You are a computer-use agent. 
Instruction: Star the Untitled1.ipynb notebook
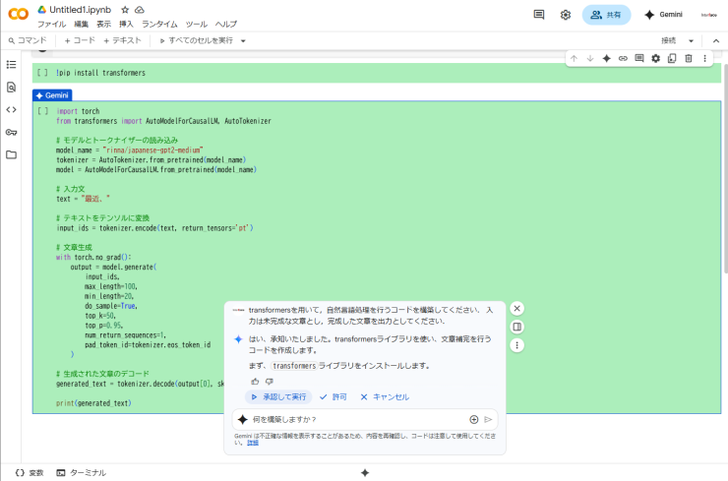pyautogui.click(x=125, y=10)
